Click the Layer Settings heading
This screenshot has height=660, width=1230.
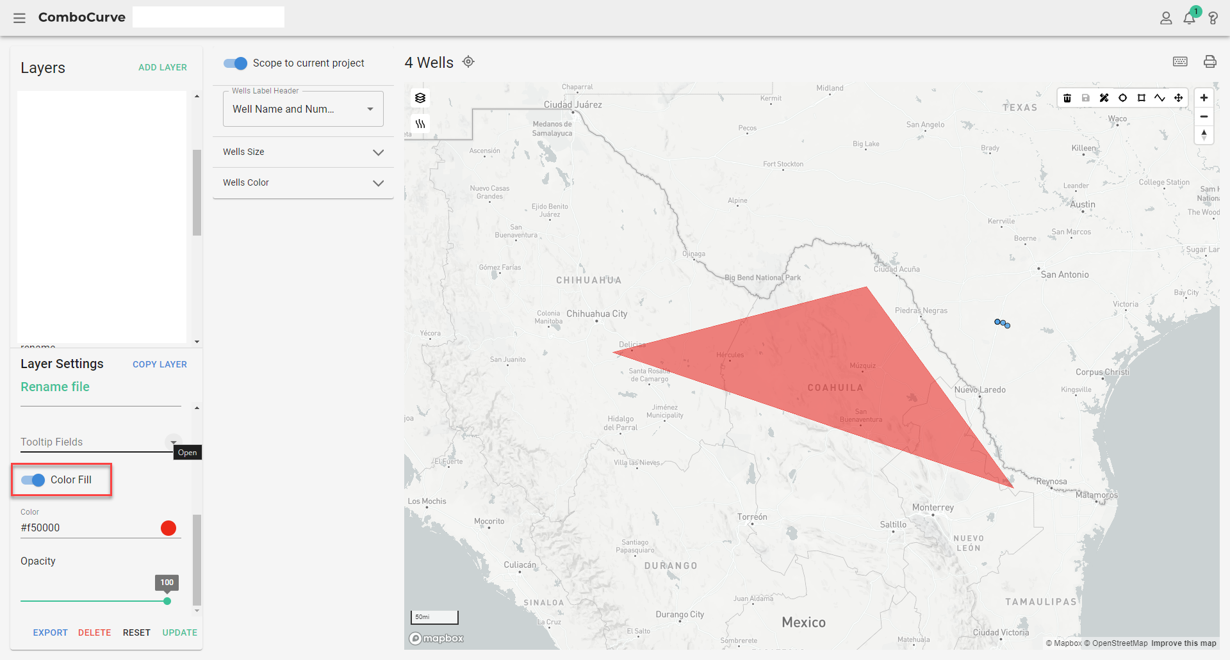(61, 364)
